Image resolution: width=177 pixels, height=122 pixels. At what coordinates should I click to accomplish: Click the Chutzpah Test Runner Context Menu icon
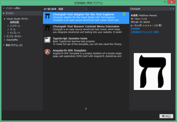pyautogui.click(x=47, y=28)
